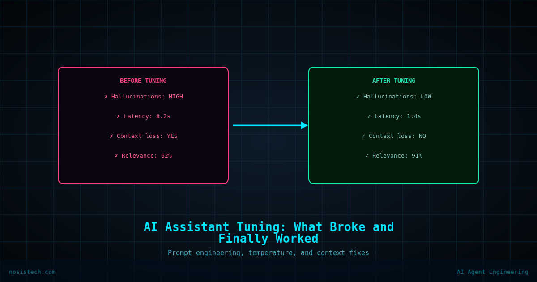Click the BEFORE TUNING heading
Screen dimensions: 537x282
point(143,81)
